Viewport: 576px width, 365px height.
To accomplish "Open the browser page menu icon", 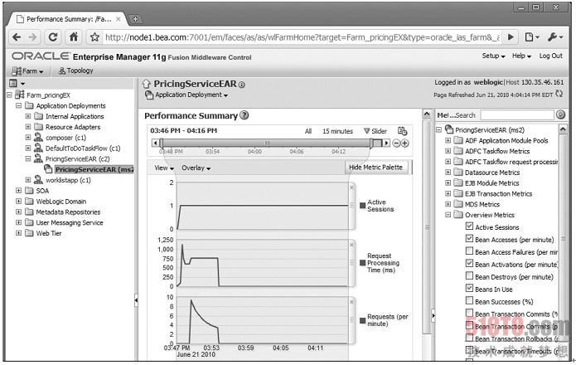I will (531, 36).
